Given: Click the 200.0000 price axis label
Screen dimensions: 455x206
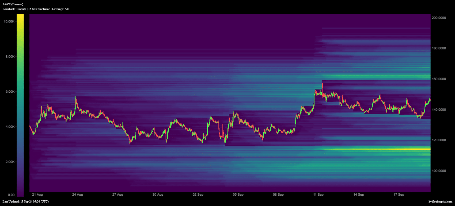Looking at the screenshot, I should click(439, 18).
